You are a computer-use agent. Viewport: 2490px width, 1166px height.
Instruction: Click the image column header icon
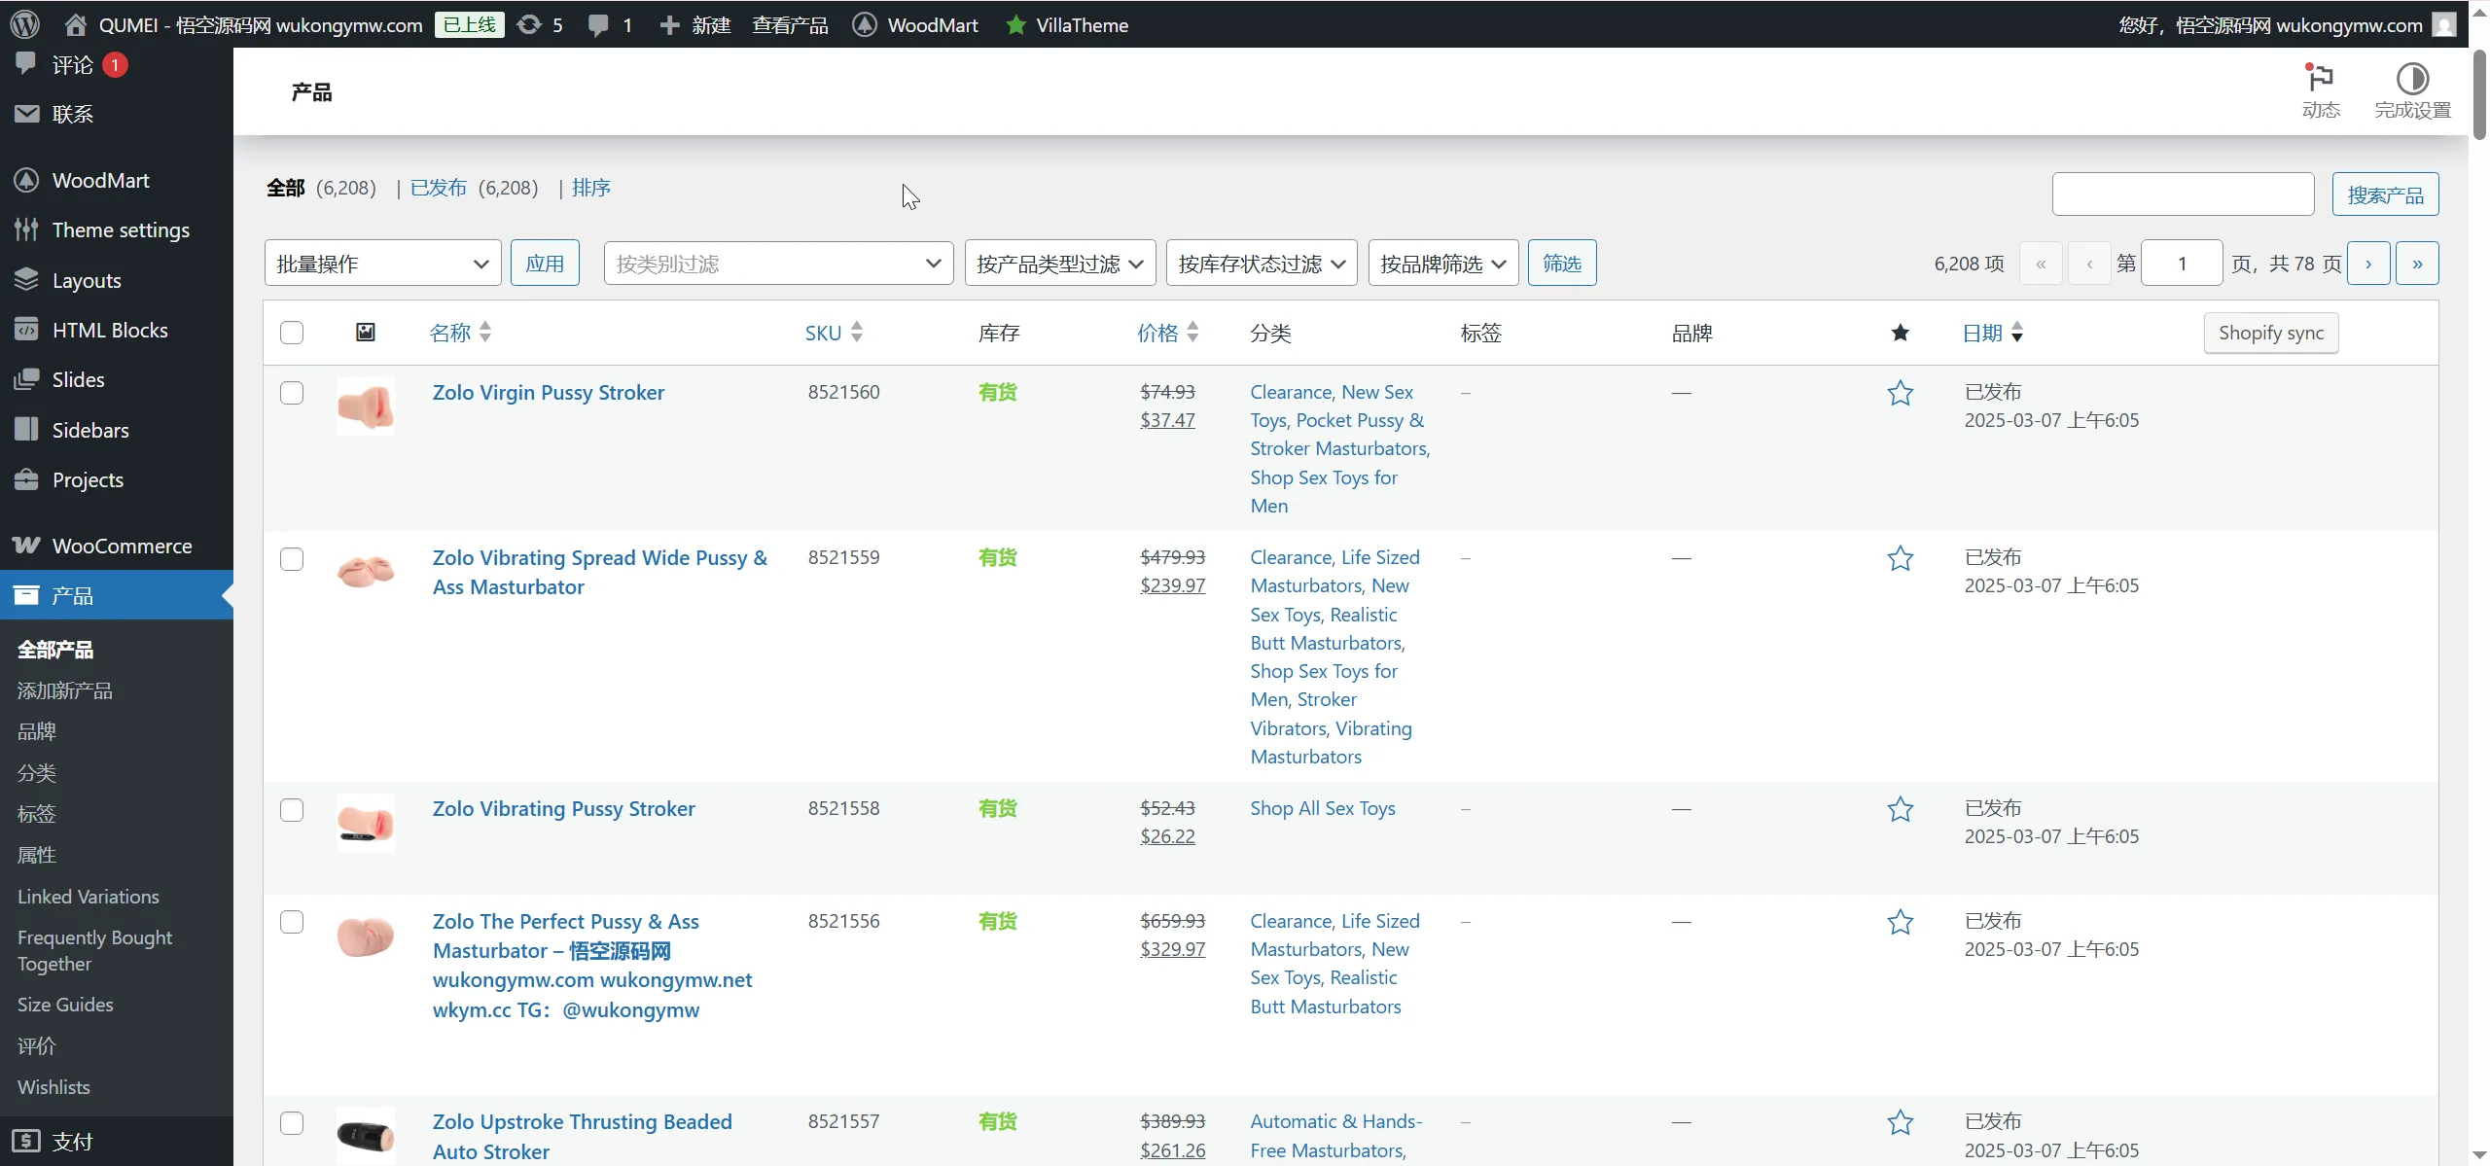click(x=365, y=333)
